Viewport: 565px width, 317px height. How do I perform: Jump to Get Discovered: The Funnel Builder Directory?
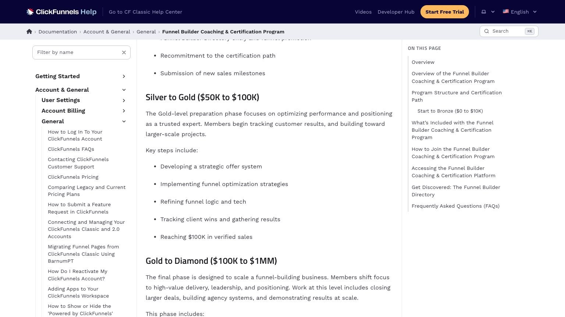[x=456, y=191]
